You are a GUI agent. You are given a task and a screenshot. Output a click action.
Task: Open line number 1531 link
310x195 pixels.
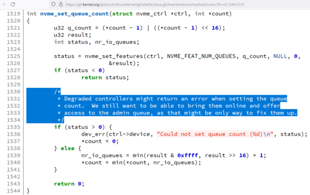coord(13,99)
